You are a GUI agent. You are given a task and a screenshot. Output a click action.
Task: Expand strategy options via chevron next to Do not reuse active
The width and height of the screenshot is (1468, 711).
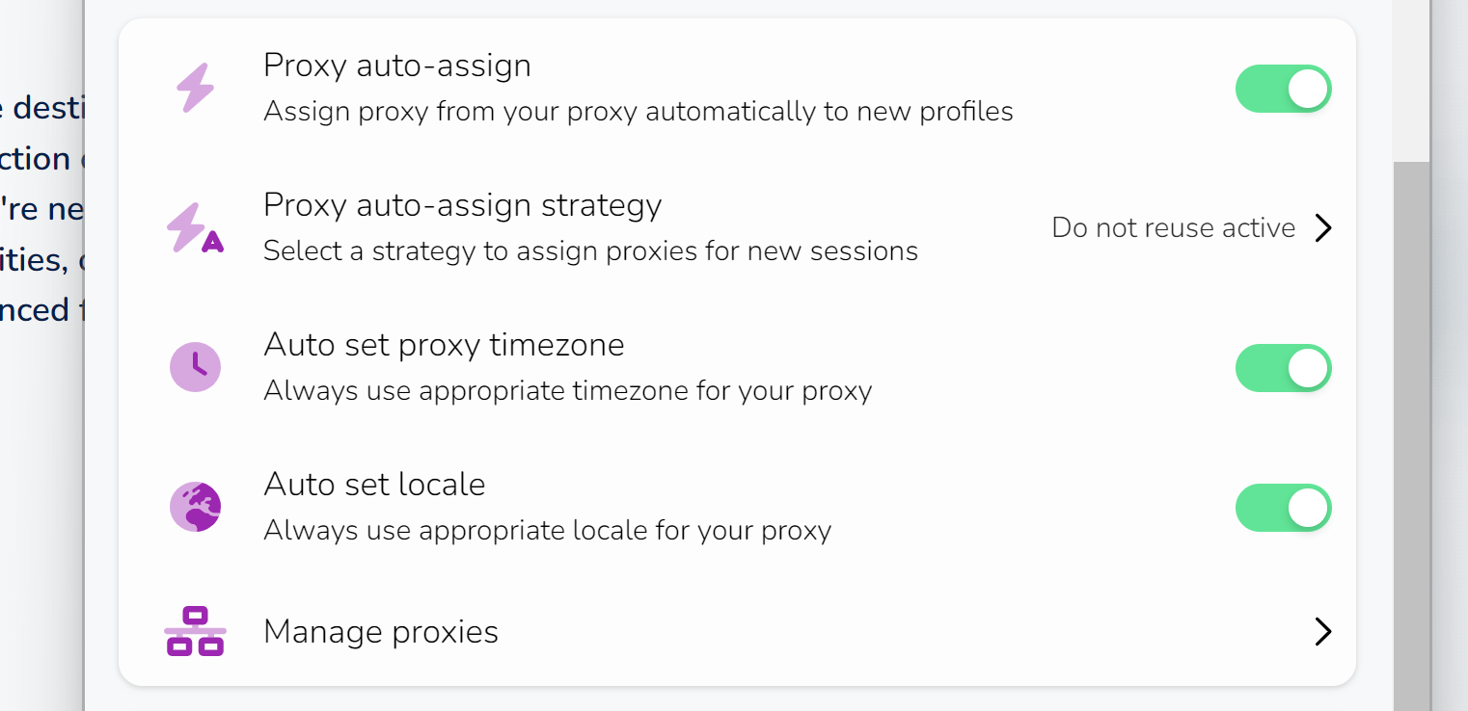click(x=1323, y=228)
